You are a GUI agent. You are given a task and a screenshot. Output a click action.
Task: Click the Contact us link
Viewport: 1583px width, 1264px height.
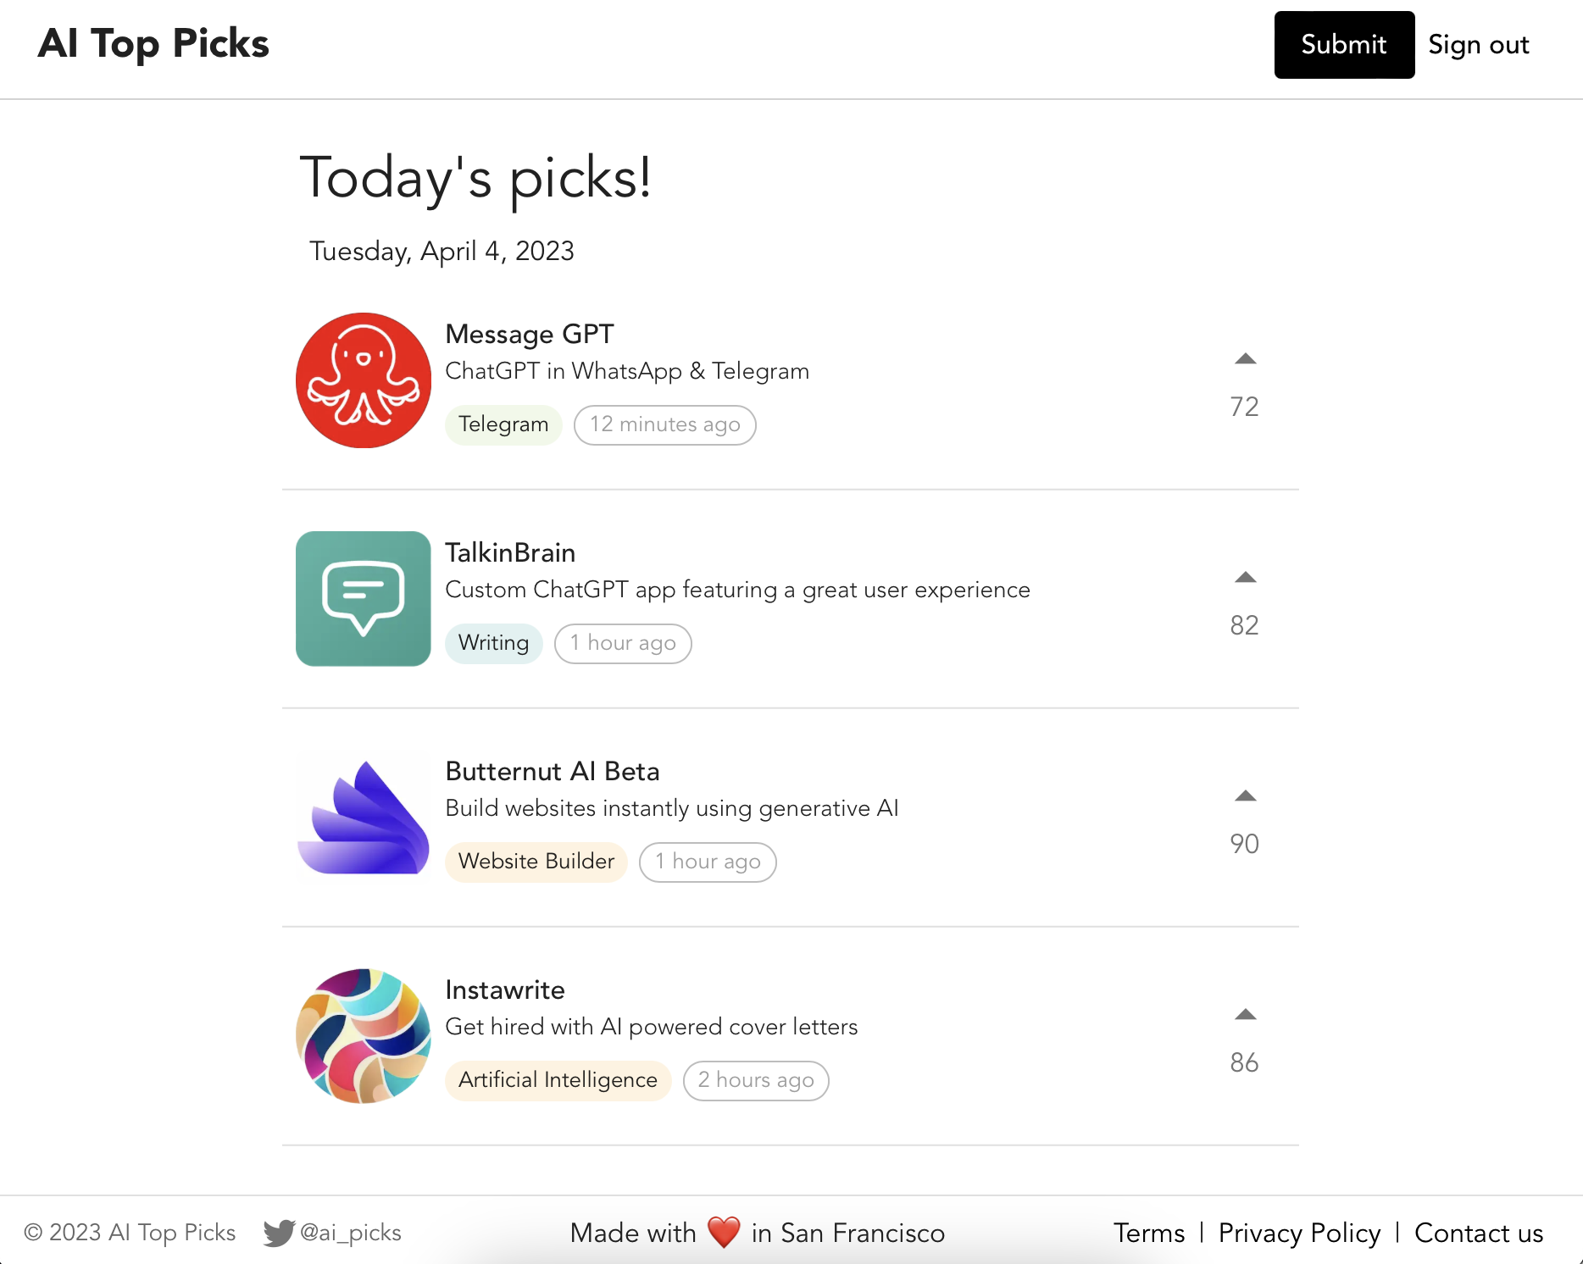coord(1479,1233)
